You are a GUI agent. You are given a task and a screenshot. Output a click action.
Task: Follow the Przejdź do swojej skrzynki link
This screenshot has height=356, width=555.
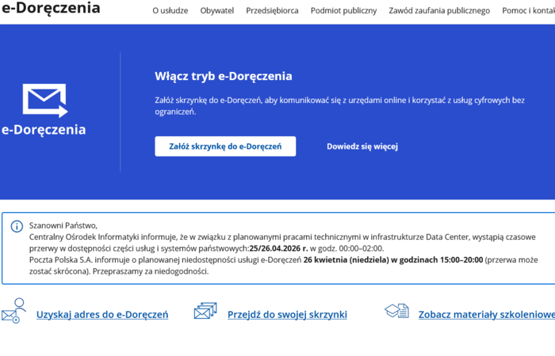click(287, 315)
